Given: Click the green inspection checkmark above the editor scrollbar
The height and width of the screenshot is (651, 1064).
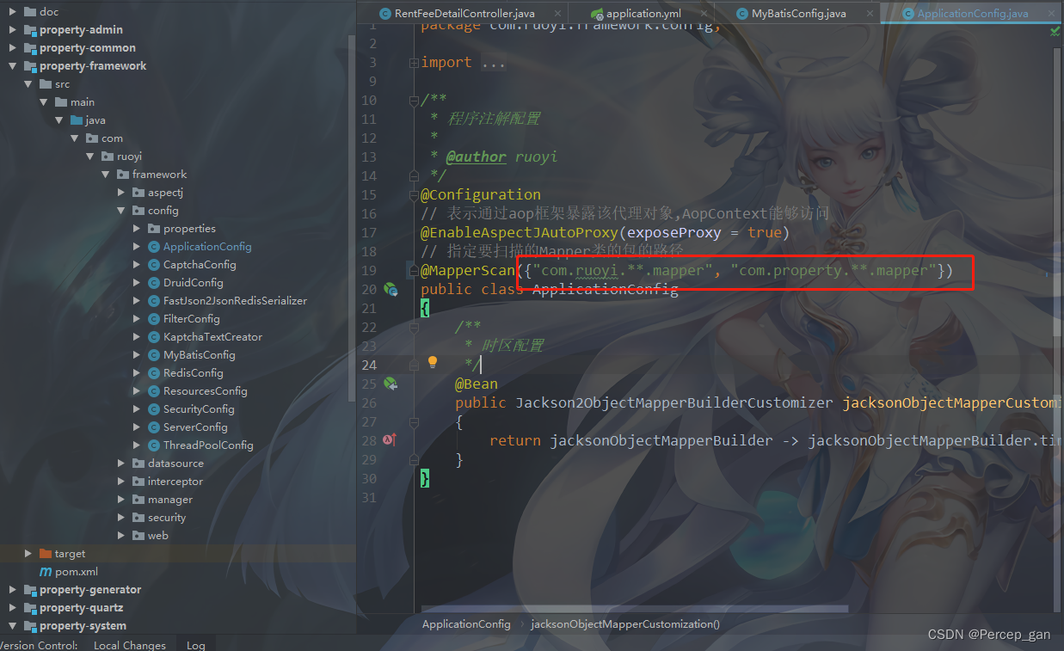Looking at the screenshot, I should coord(1055,31).
